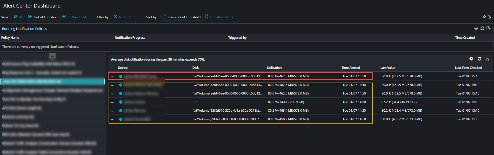Open the disk utilization threshold settings gear
This screenshot has width=494, height=155.
pos(471,59)
